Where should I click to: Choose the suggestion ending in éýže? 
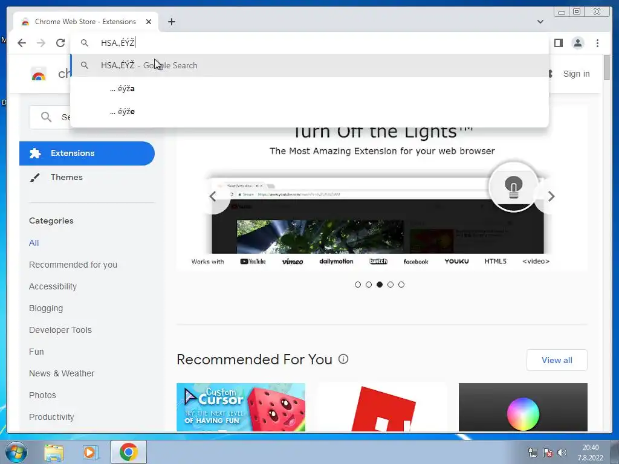(x=310, y=111)
